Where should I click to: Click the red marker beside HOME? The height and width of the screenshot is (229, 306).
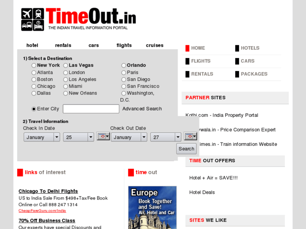click(x=187, y=48)
